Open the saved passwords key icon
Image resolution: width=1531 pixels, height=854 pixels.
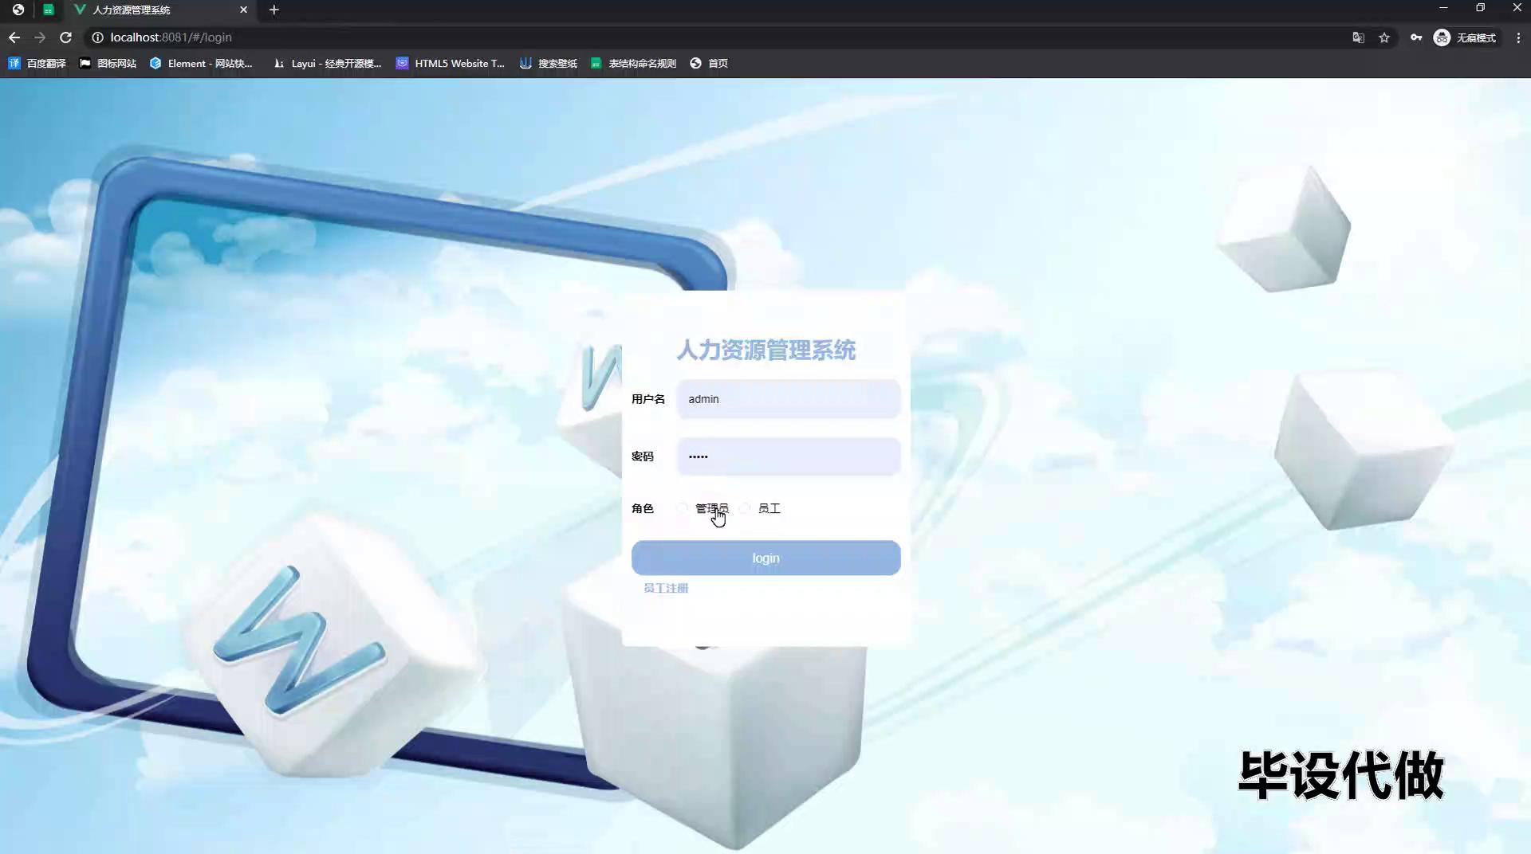[1415, 37]
